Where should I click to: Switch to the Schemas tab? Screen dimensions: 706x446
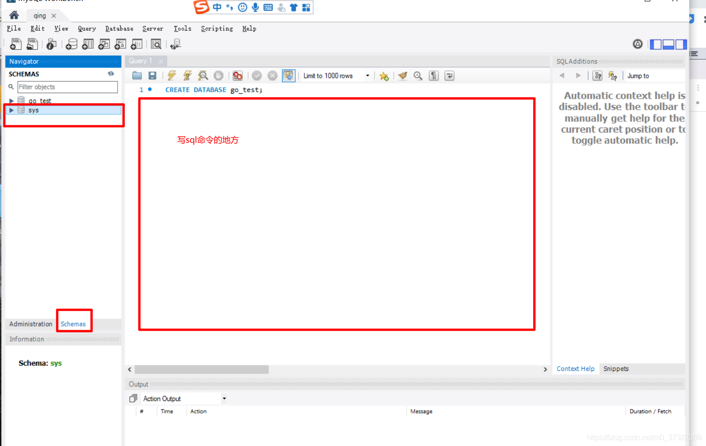73,324
